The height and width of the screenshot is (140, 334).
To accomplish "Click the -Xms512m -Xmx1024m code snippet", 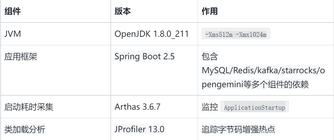I will 236,34.
